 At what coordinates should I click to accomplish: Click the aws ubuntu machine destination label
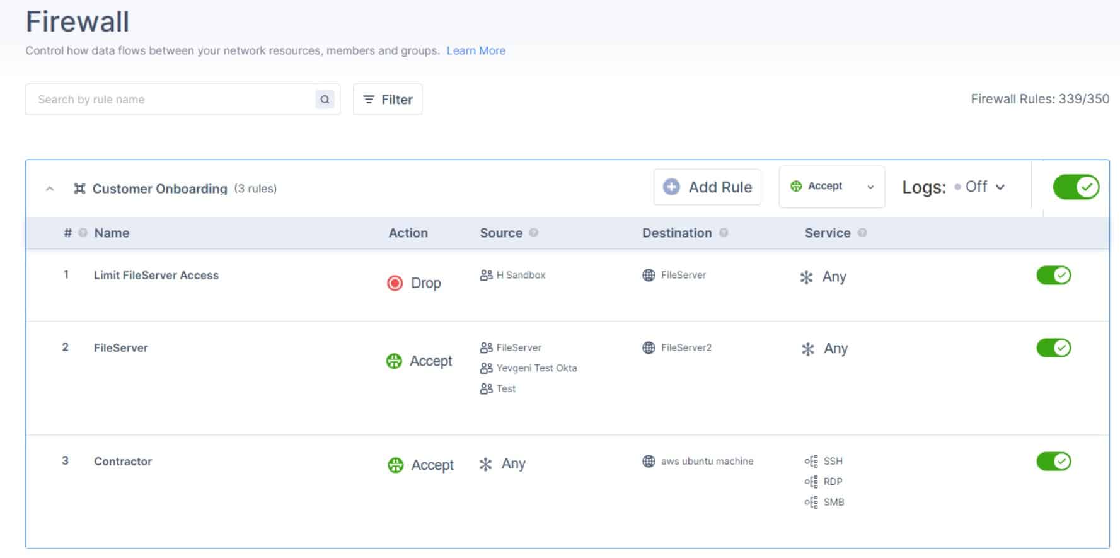click(x=707, y=461)
